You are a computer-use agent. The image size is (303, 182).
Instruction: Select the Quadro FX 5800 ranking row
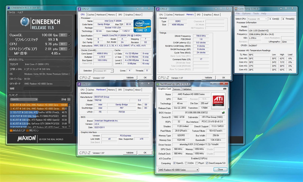click(x=38, y=116)
